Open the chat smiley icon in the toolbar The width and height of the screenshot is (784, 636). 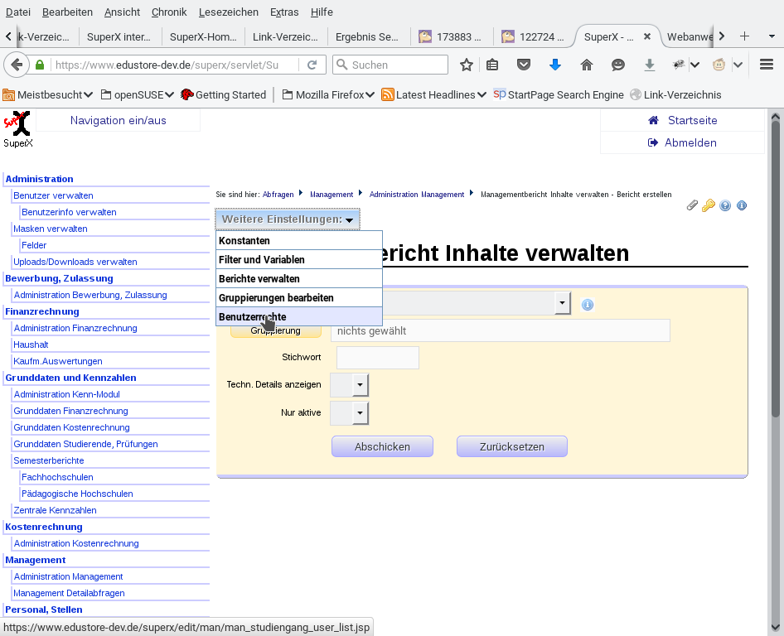[618, 65]
